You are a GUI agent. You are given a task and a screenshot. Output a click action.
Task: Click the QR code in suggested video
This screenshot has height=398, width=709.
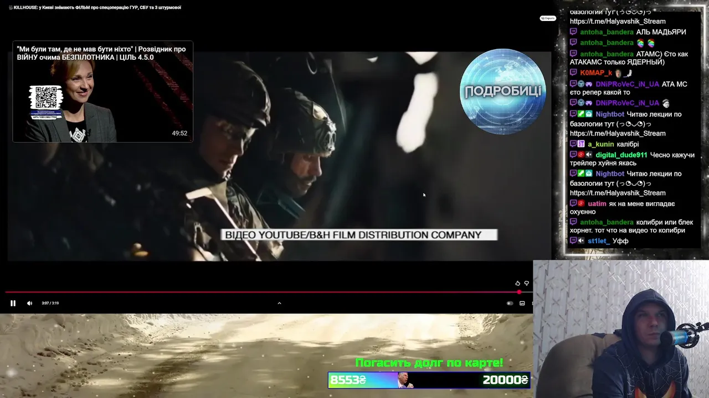coord(46,97)
